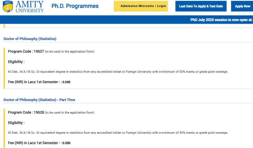This screenshot has width=253, height=148.
Task: Click the AMITY UNIVERSITY wordmark text
Action: tap(30, 7)
